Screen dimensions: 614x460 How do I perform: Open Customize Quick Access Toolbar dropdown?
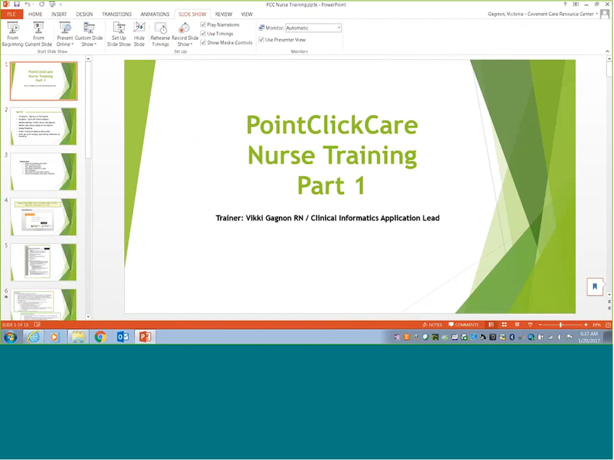[x=61, y=4]
